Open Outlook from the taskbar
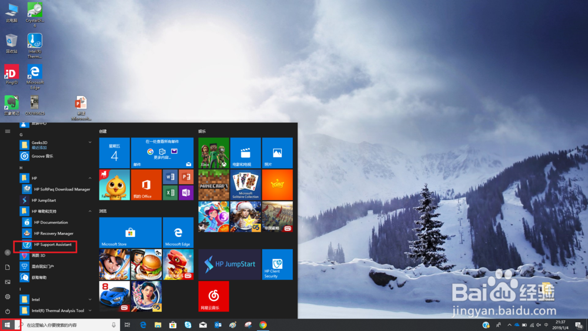The width and height of the screenshot is (588, 331). click(218, 325)
